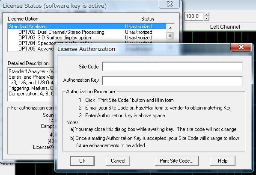The width and height of the screenshot is (256, 175).
Task: Click the license list scrollbar thumb
Action: coord(170,36)
